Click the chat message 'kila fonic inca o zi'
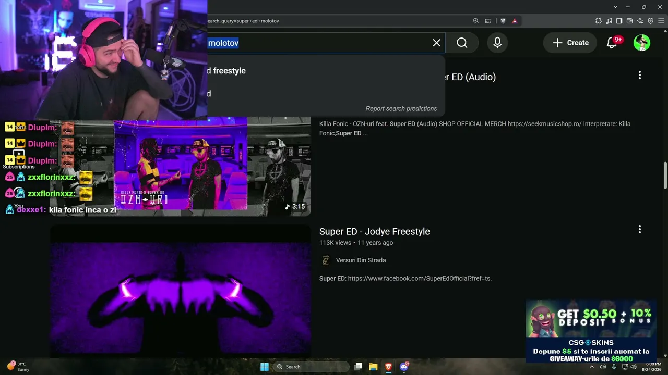Screen dimensions: 668x375 coord(82,210)
